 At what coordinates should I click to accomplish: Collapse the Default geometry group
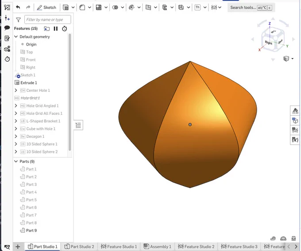tap(16, 36)
